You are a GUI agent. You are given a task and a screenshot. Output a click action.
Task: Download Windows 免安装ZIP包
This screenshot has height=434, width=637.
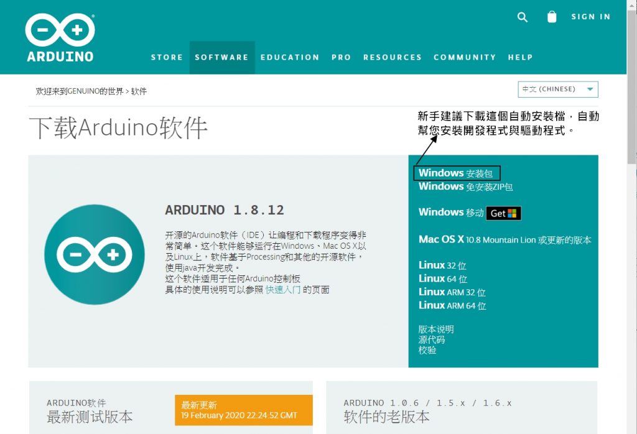pos(465,187)
